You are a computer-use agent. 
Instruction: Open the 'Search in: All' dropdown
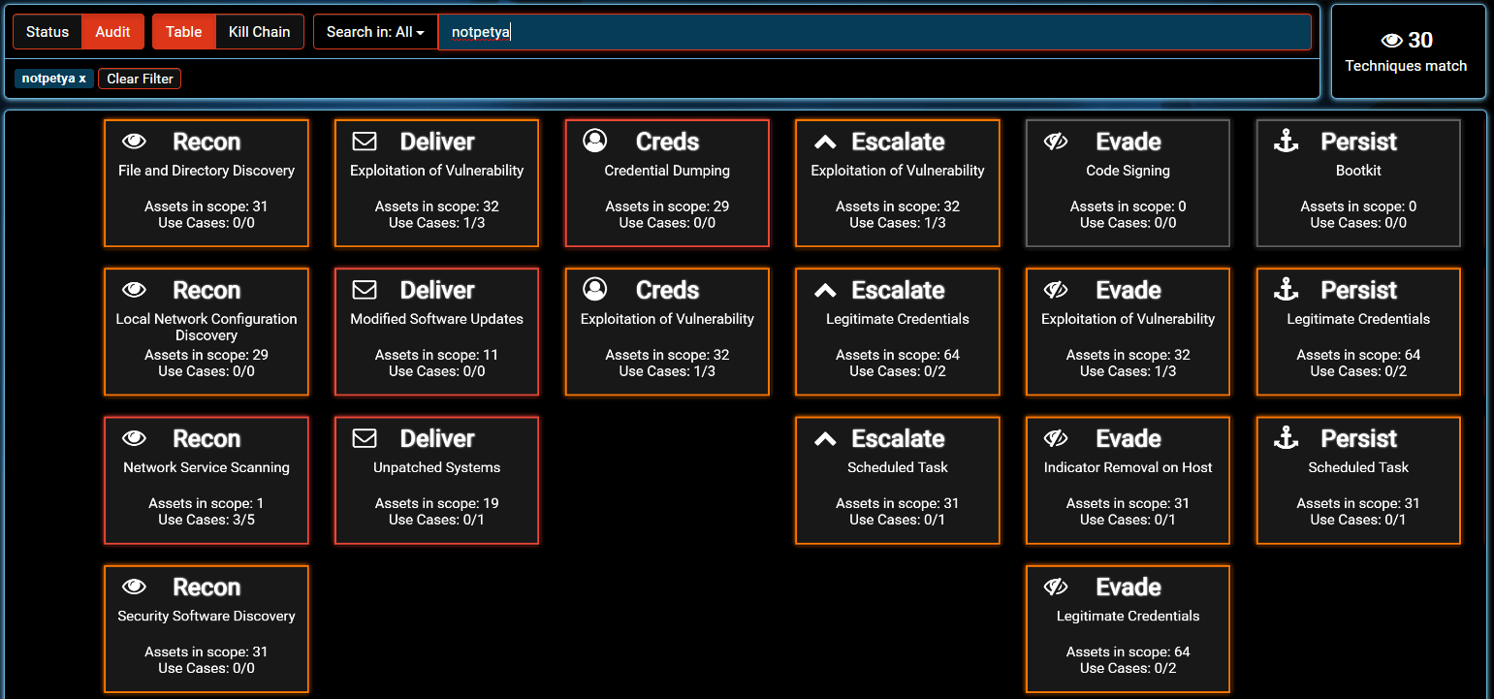click(x=375, y=32)
